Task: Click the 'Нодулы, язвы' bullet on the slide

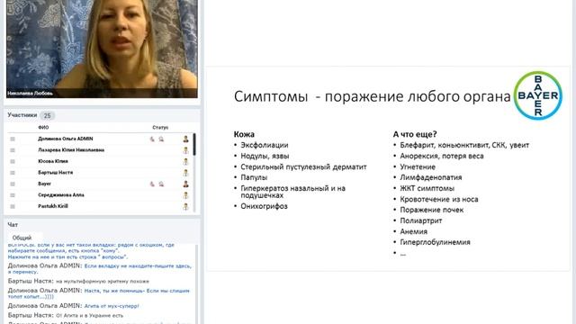Action: point(265,156)
